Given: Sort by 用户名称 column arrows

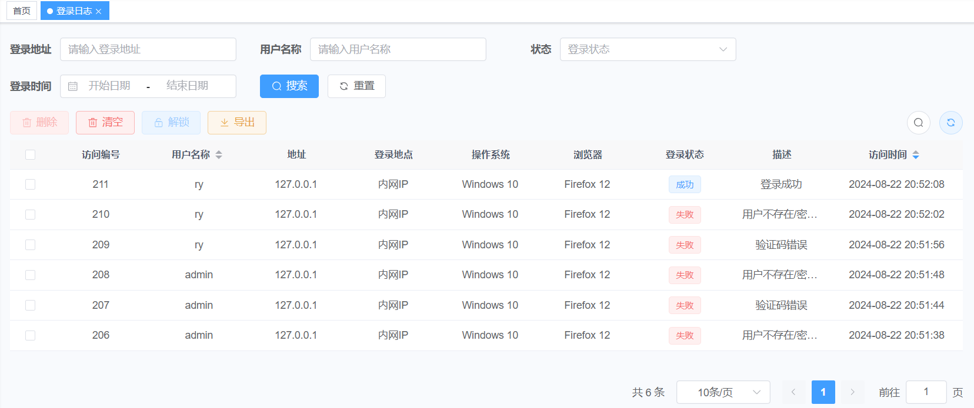Looking at the screenshot, I should [219, 155].
